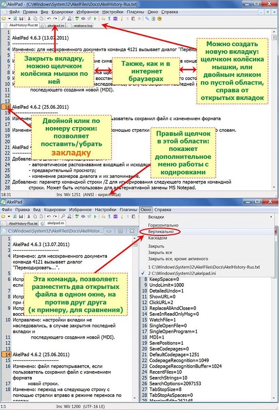The image size is (279, 410).
Task: Click the green checkmark icon in upper toolbar
Action: coord(77,19)
